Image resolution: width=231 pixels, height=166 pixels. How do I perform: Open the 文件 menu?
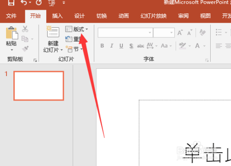click(11, 16)
